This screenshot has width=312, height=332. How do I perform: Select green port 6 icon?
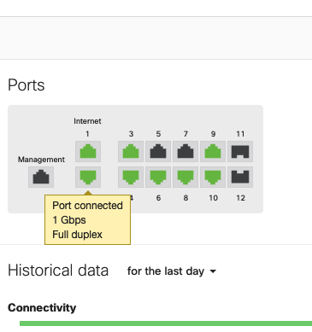click(x=158, y=177)
